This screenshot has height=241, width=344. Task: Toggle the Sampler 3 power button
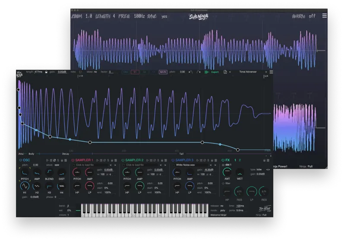pos(173,160)
